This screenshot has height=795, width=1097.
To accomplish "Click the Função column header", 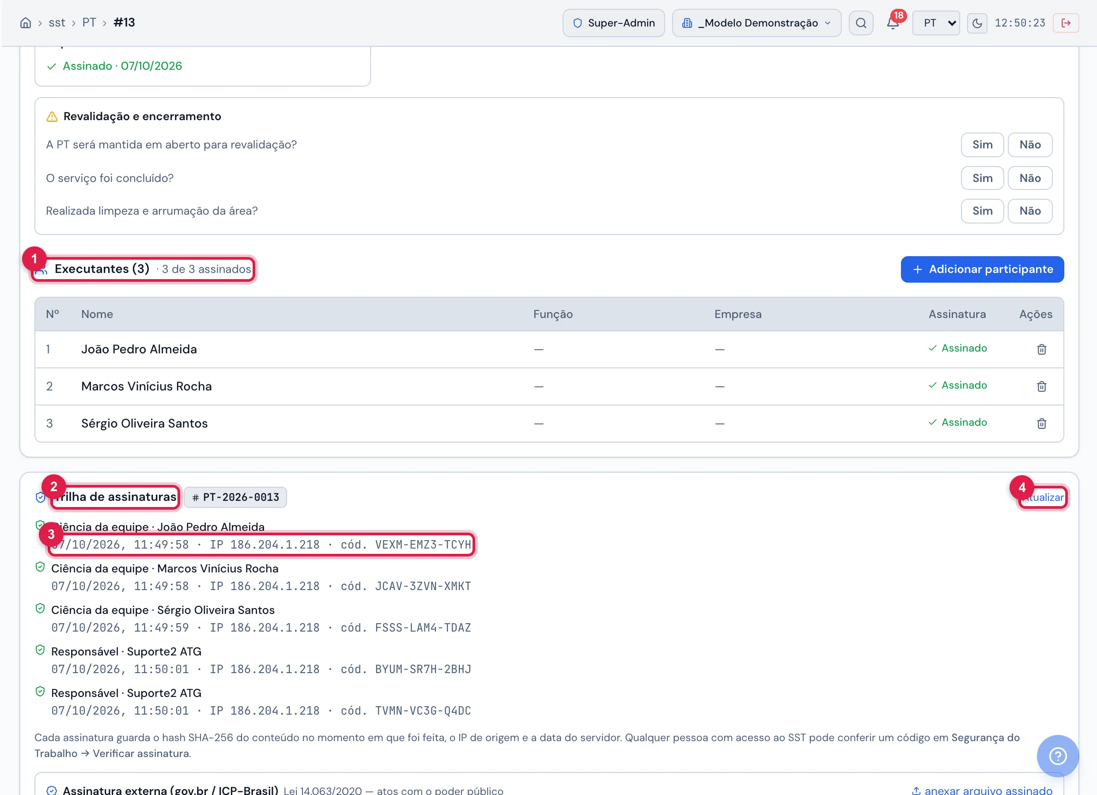I will pos(553,314).
